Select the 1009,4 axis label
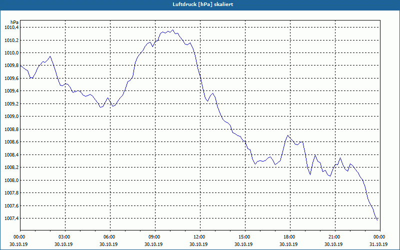 (11, 91)
